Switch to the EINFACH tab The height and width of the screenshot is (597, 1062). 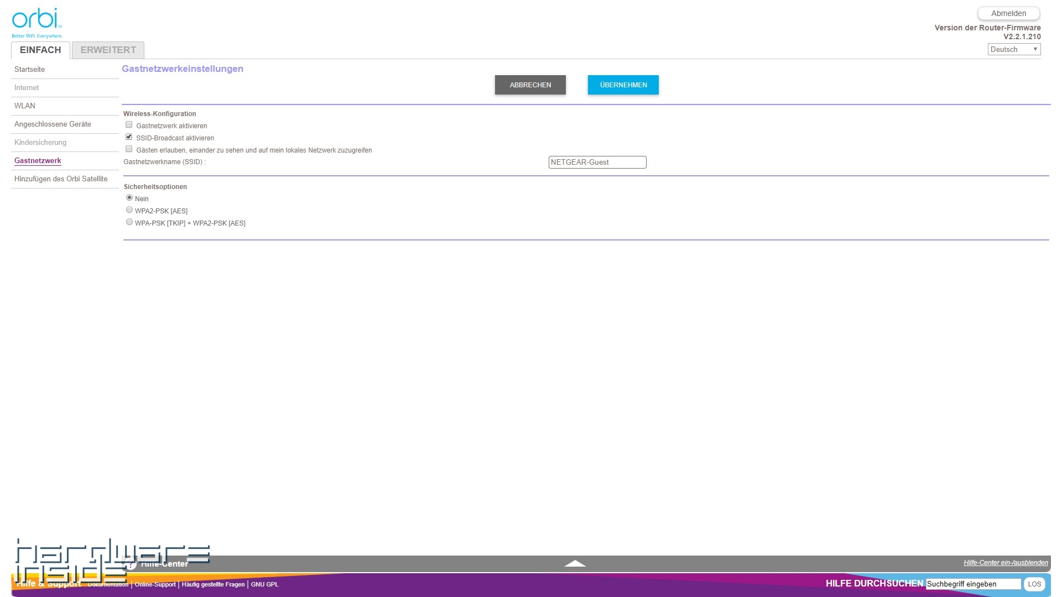click(40, 50)
